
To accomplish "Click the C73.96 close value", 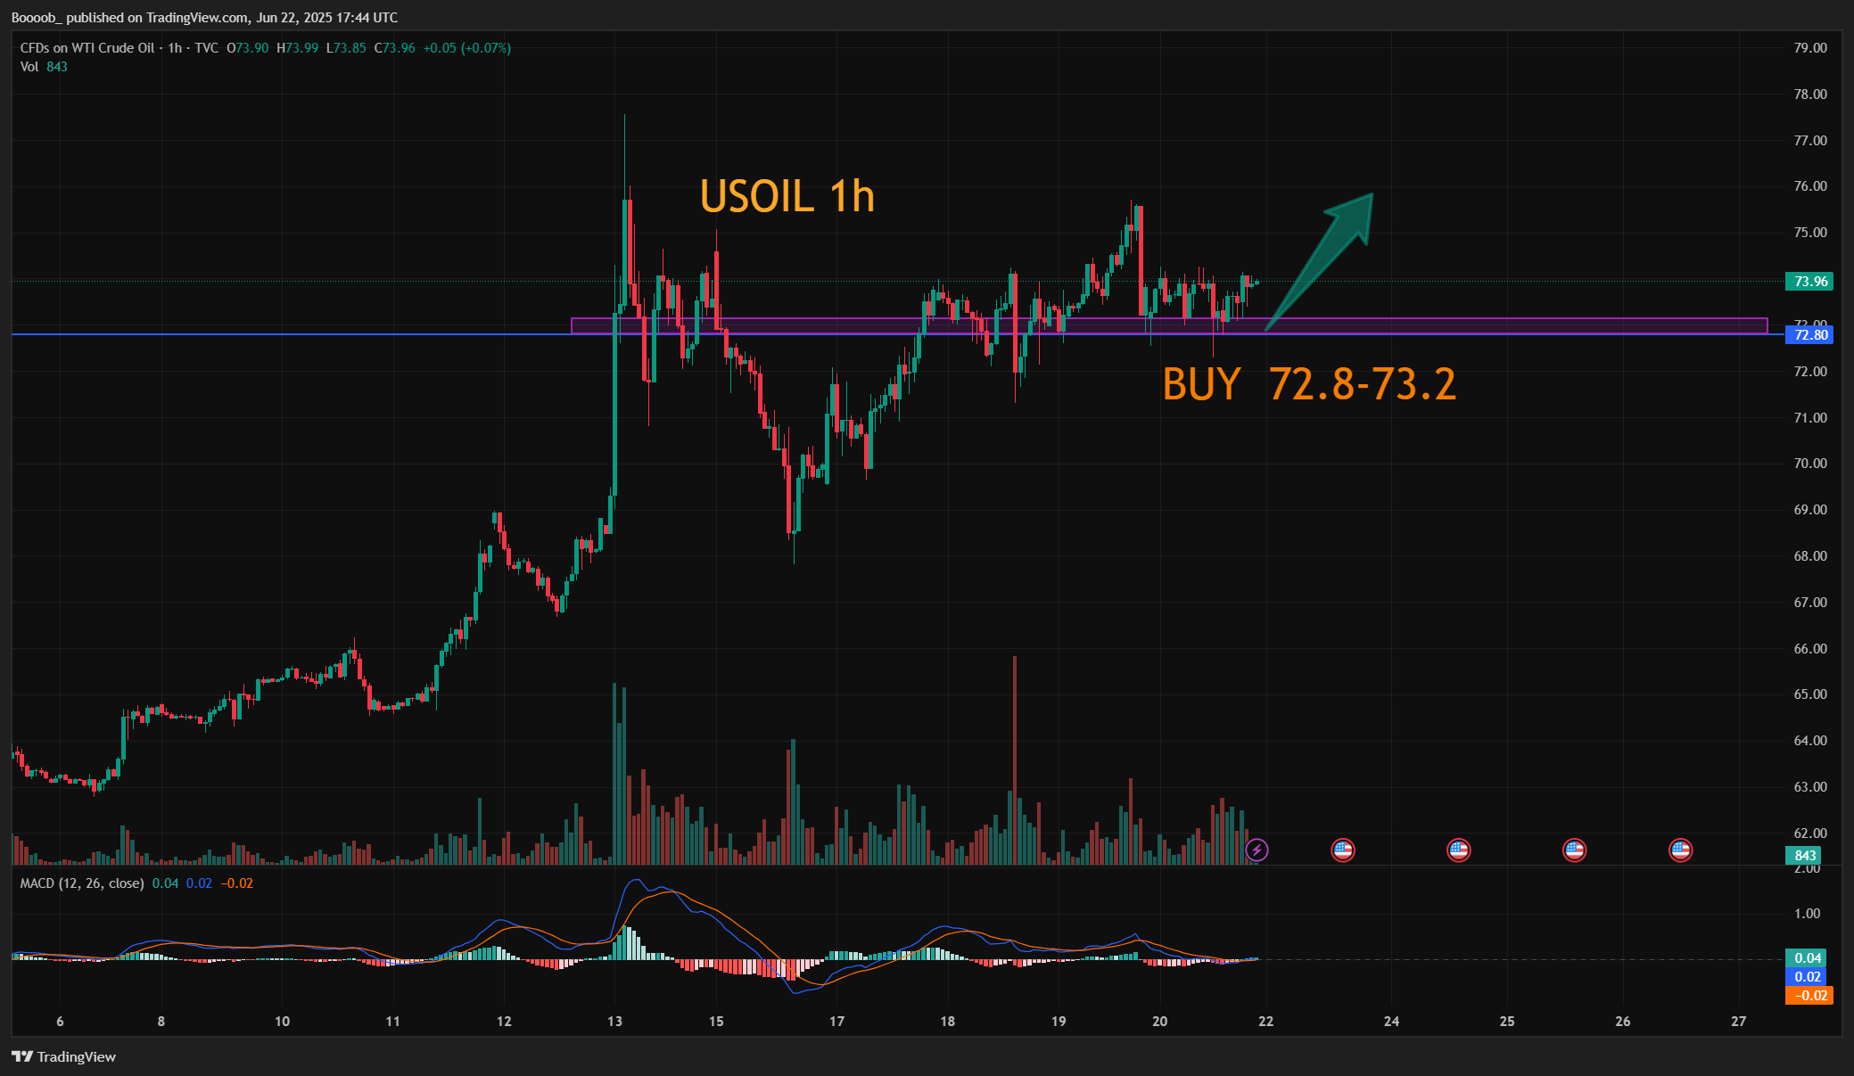I will [x=395, y=48].
